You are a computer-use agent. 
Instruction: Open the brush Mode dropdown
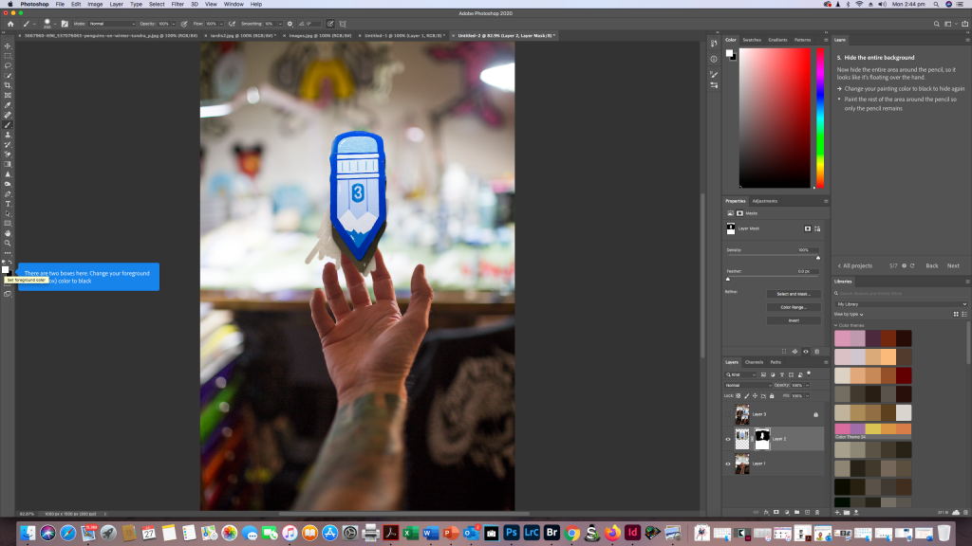click(x=113, y=23)
